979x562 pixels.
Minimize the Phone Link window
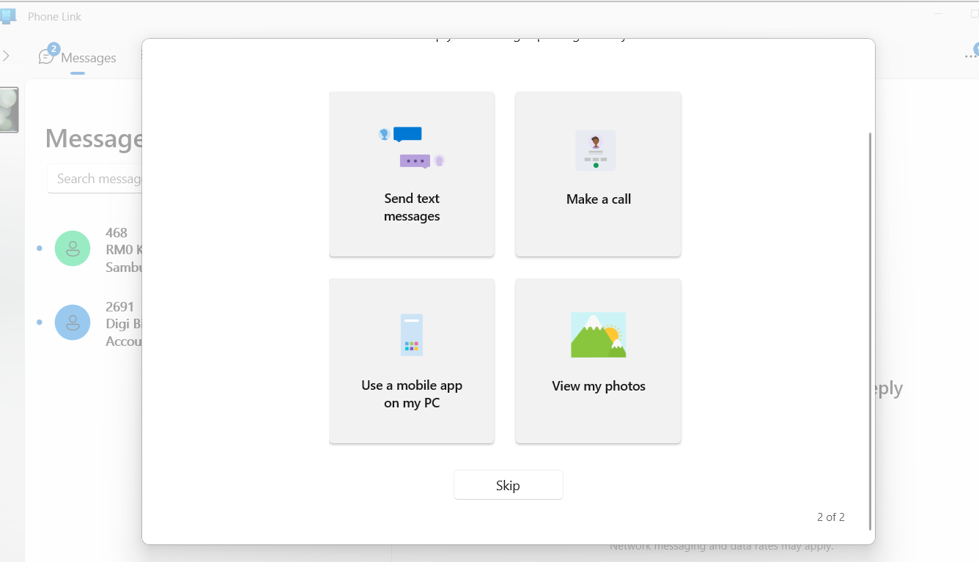click(x=939, y=15)
